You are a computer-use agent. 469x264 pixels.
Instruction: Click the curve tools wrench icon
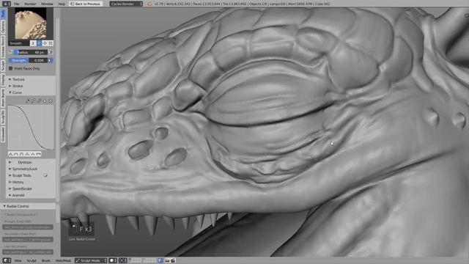40,101
